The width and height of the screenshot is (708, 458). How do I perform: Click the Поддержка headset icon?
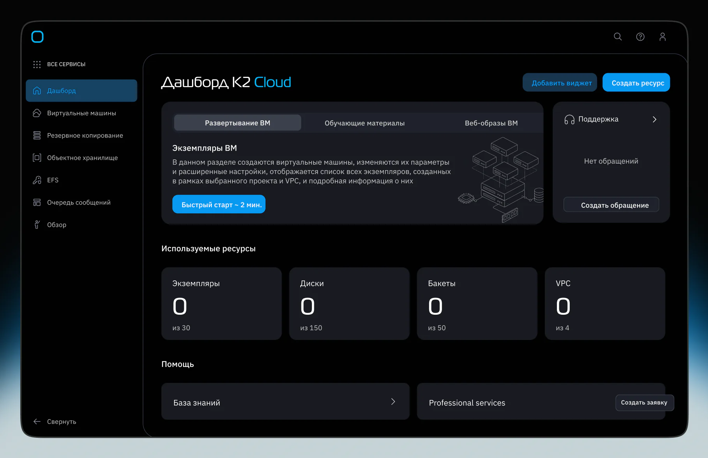point(569,120)
